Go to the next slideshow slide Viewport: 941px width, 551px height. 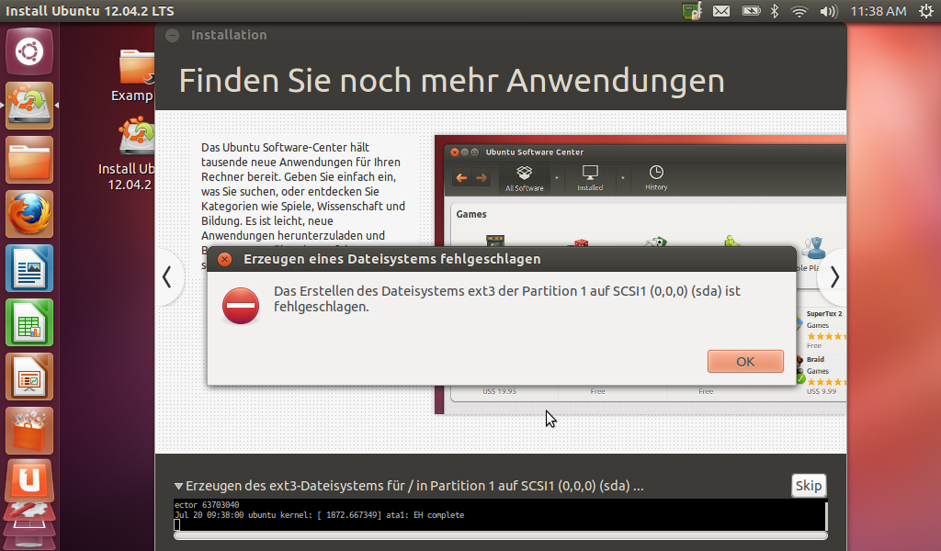click(833, 276)
